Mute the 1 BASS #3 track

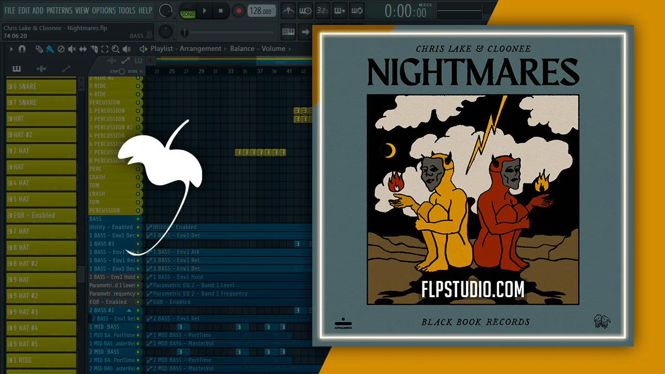[x=138, y=244]
